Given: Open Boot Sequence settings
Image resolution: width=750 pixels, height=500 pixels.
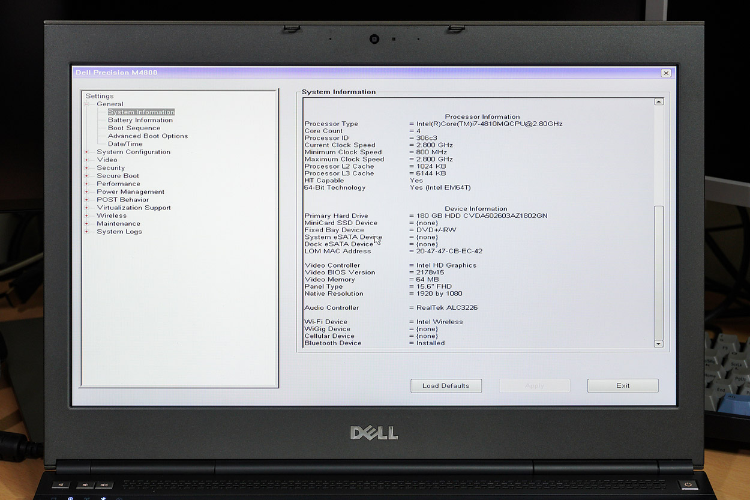Looking at the screenshot, I should pos(134,128).
